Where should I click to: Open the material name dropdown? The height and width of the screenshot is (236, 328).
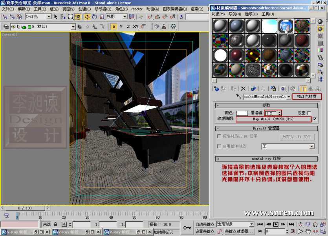pos(289,96)
